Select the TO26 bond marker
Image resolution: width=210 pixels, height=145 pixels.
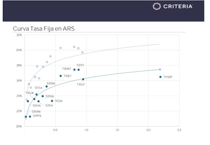pos(52,101)
